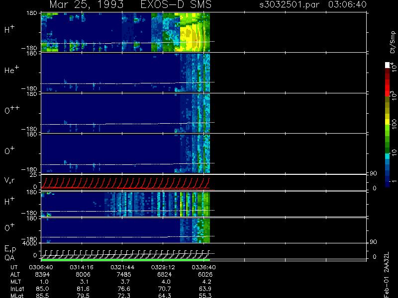Select InLat value "76.6"
Image resolution: width=398 pixels, height=298 pixels.
tap(124, 289)
